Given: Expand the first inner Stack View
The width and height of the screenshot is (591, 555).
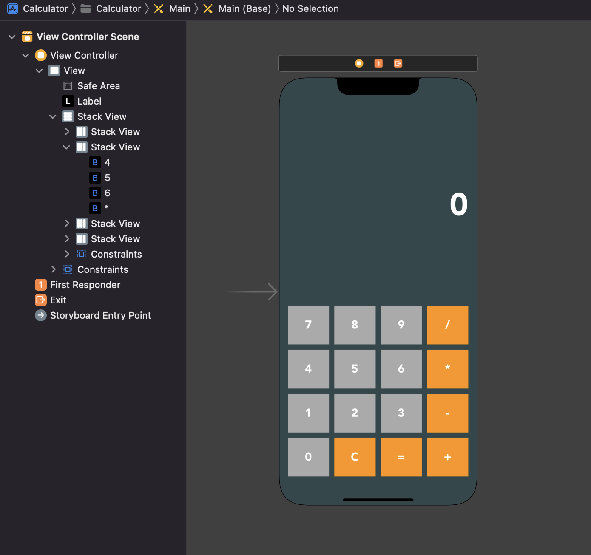Looking at the screenshot, I should click(67, 132).
